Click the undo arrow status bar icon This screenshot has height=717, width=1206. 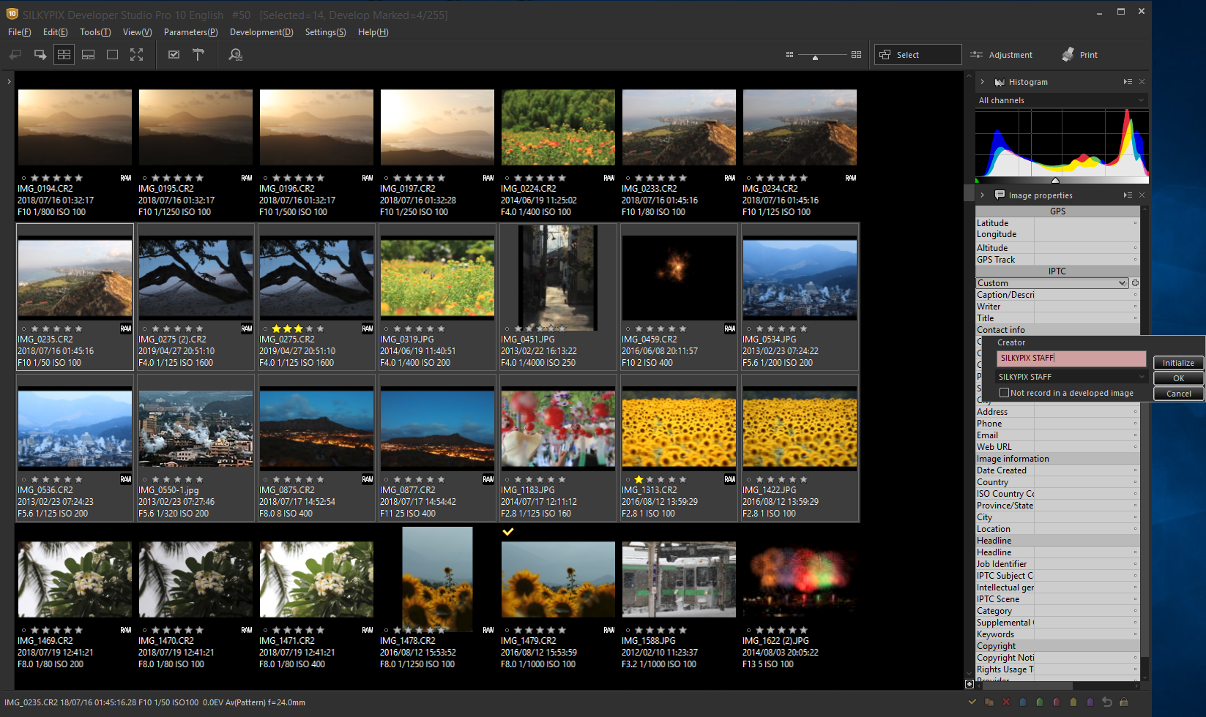[x=1107, y=702]
